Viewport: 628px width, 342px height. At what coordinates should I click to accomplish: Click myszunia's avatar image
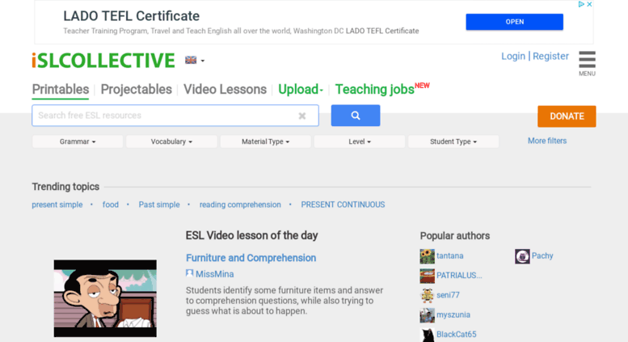click(427, 315)
